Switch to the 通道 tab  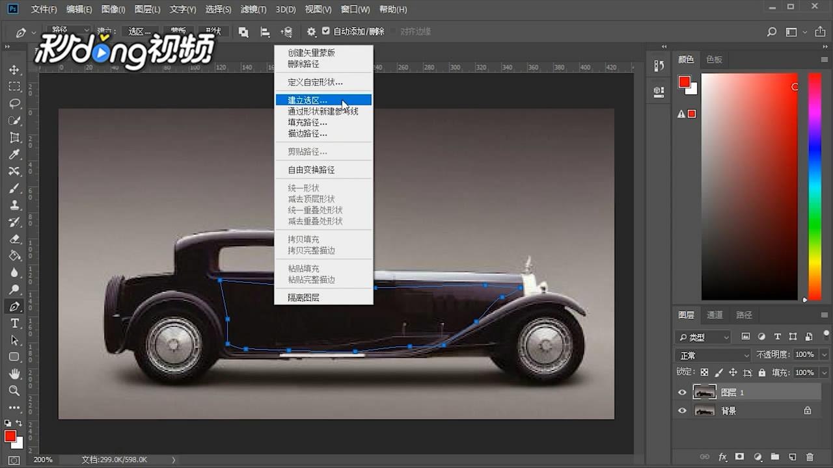pyautogui.click(x=715, y=315)
